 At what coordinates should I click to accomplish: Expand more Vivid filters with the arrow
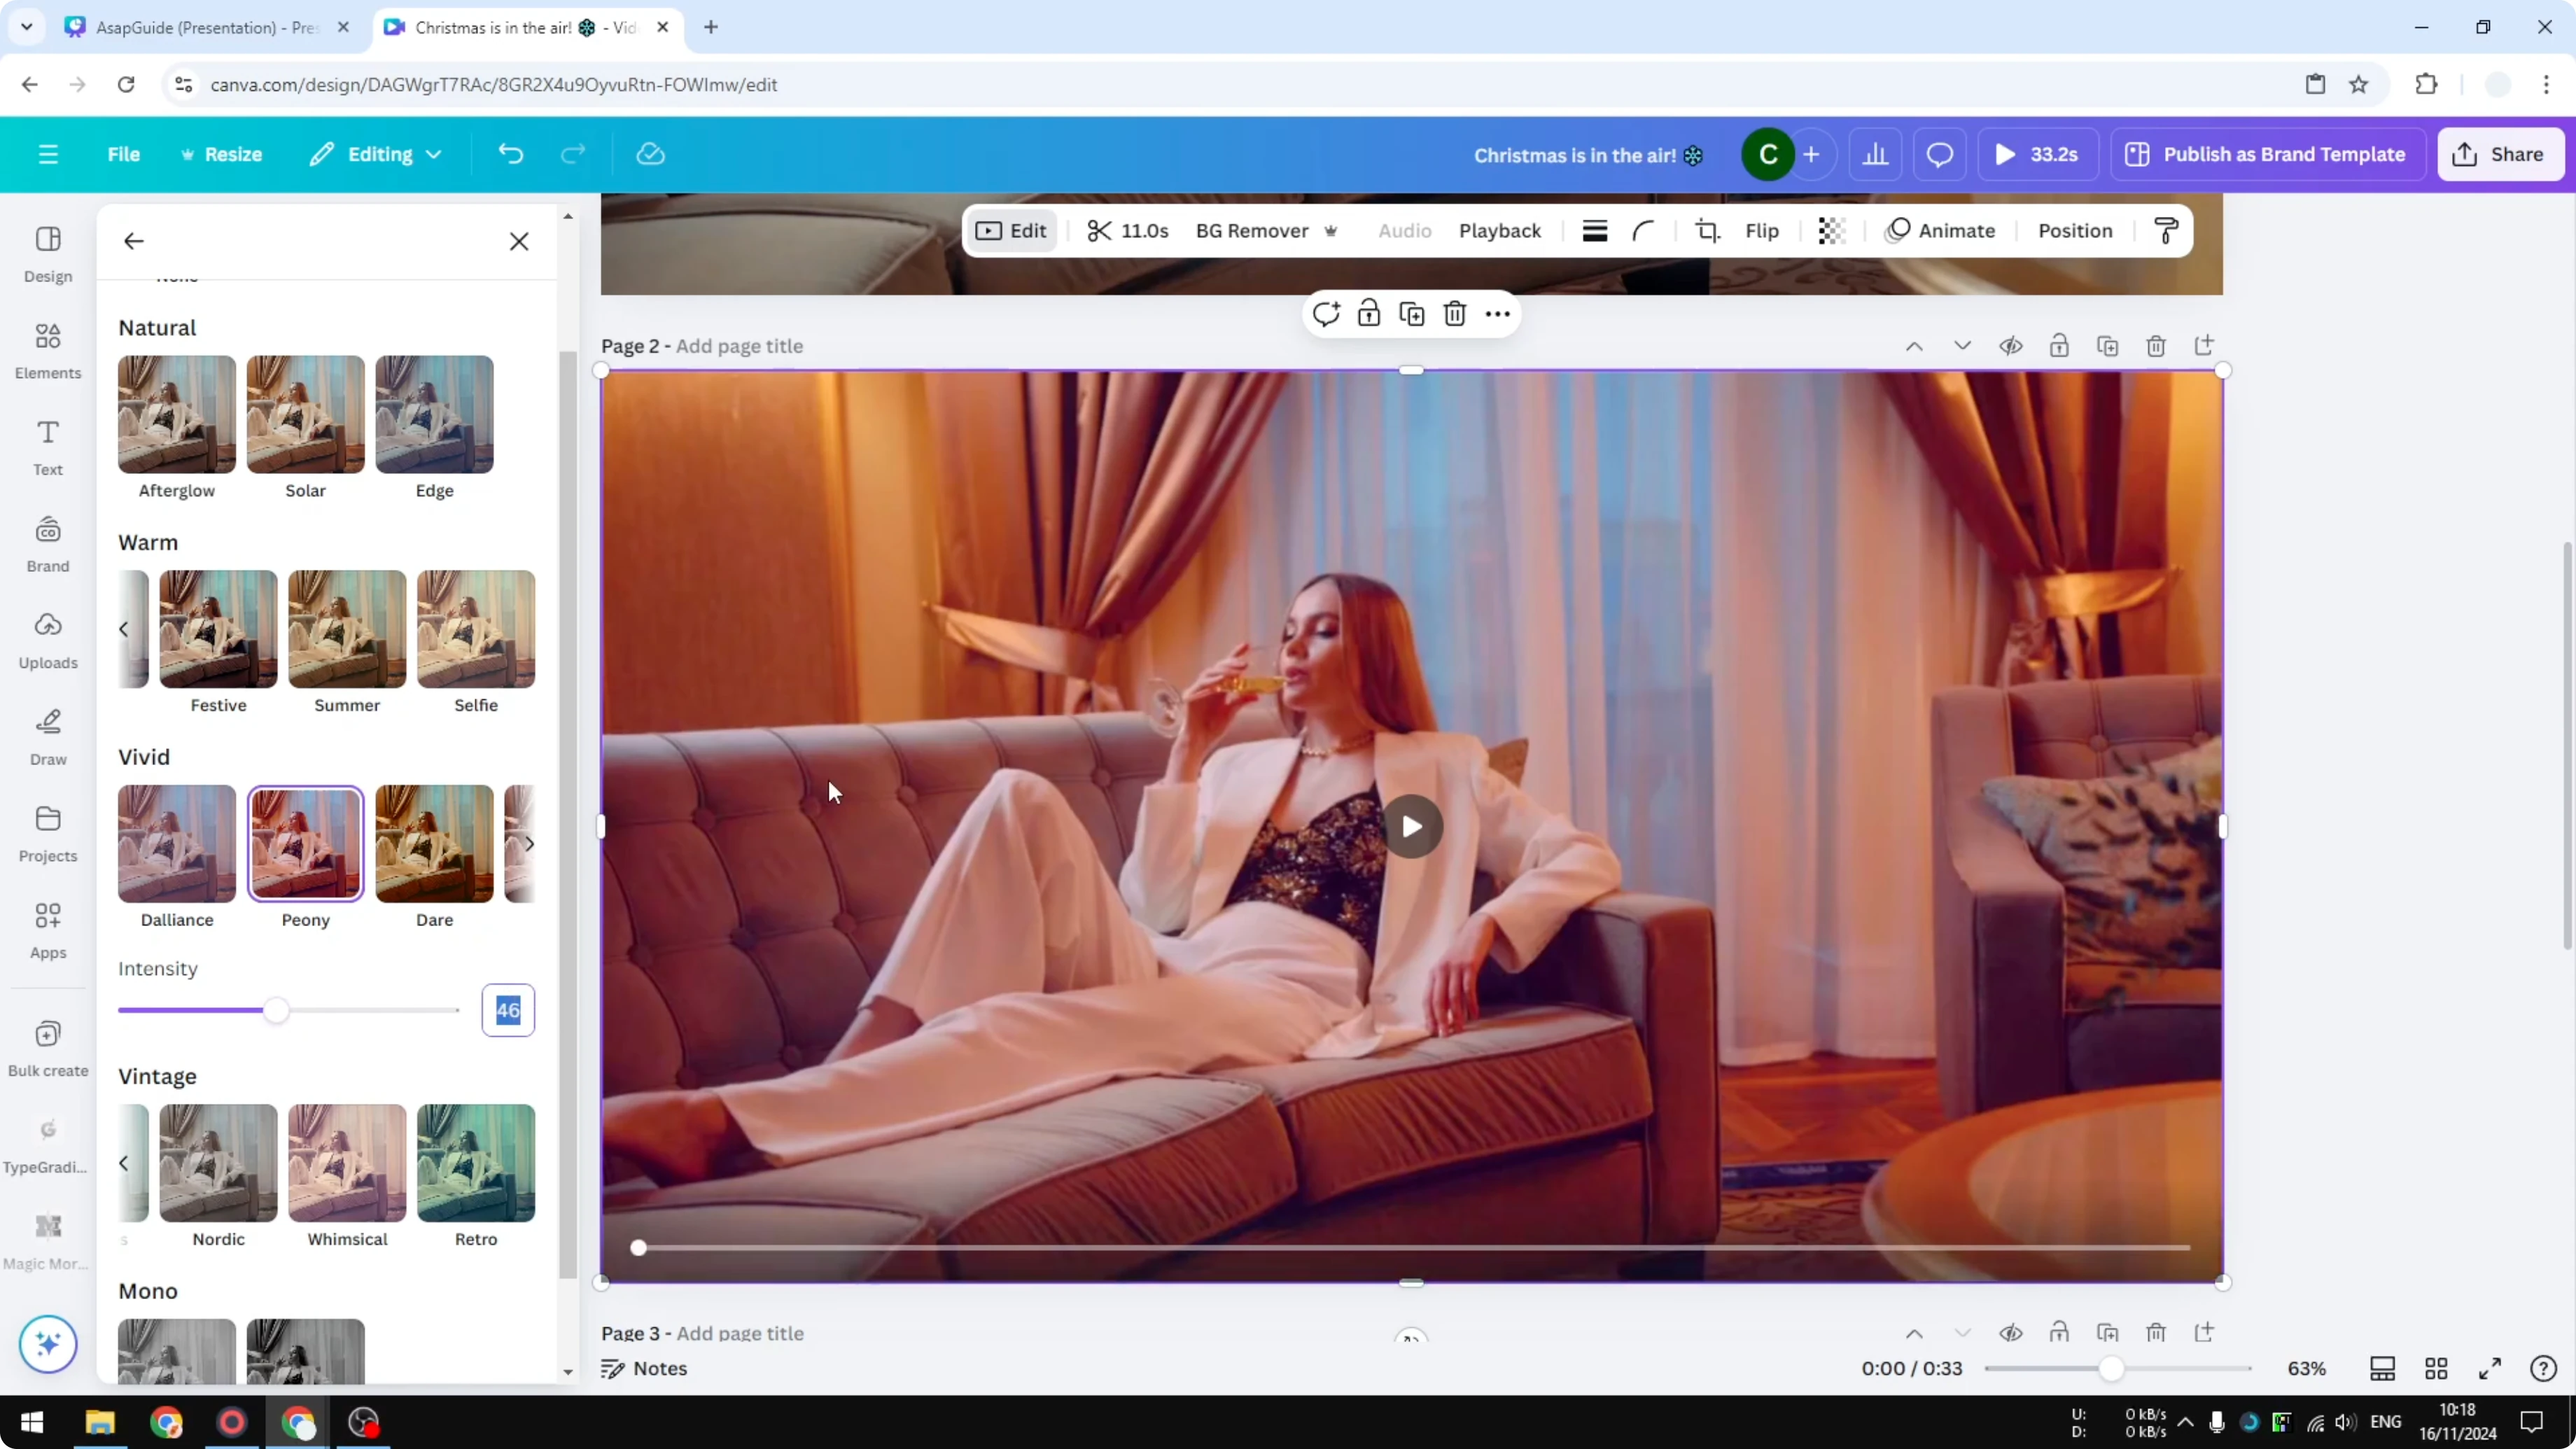click(x=531, y=844)
